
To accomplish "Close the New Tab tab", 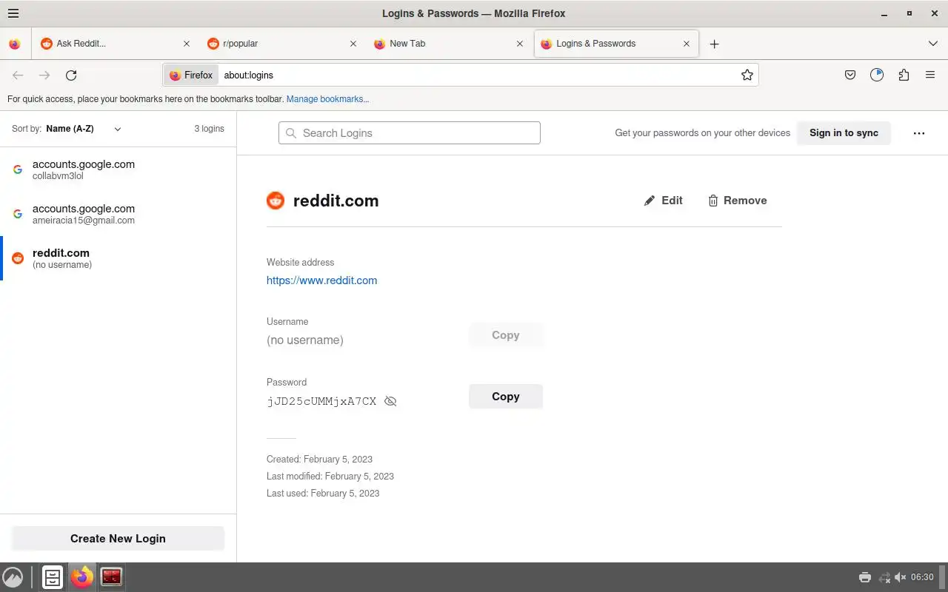I will coord(520,44).
